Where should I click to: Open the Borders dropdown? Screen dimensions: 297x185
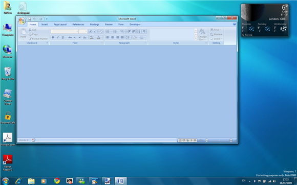[142, 37]
